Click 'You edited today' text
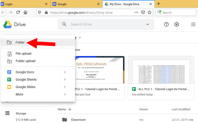This screenshot has width=198, height=123. (x=142, y=94)
